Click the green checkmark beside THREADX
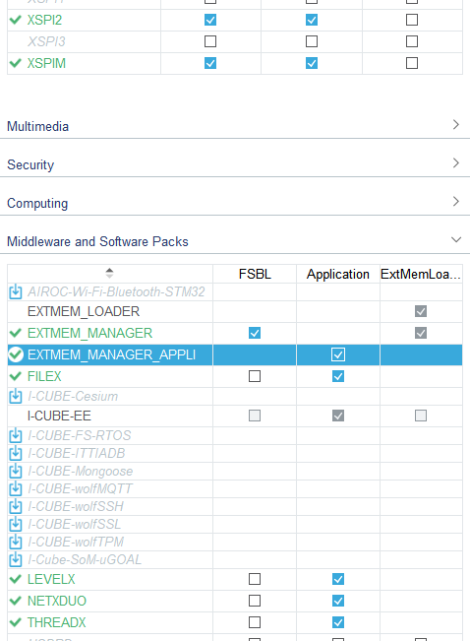470x641 pixels. 15,622
